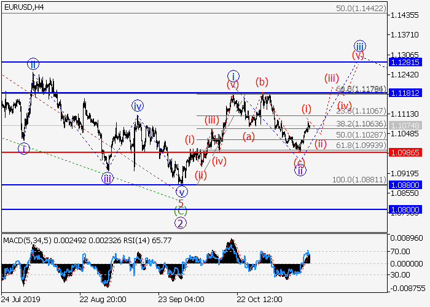The width and height of the screenshot is (430, 307).
Task: Select the red (b) wave label
Action: (262, 81)
